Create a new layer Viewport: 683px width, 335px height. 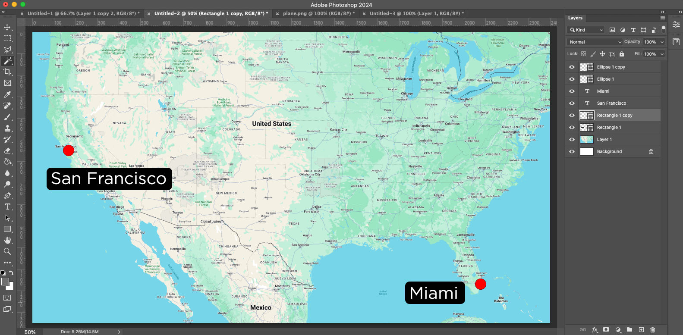coord(641,329)
